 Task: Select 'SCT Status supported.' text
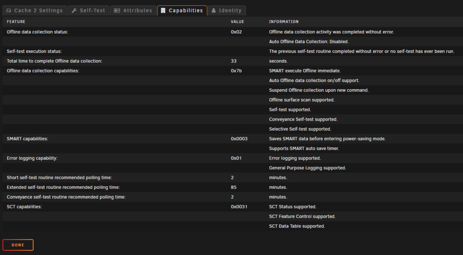point(293,206)
